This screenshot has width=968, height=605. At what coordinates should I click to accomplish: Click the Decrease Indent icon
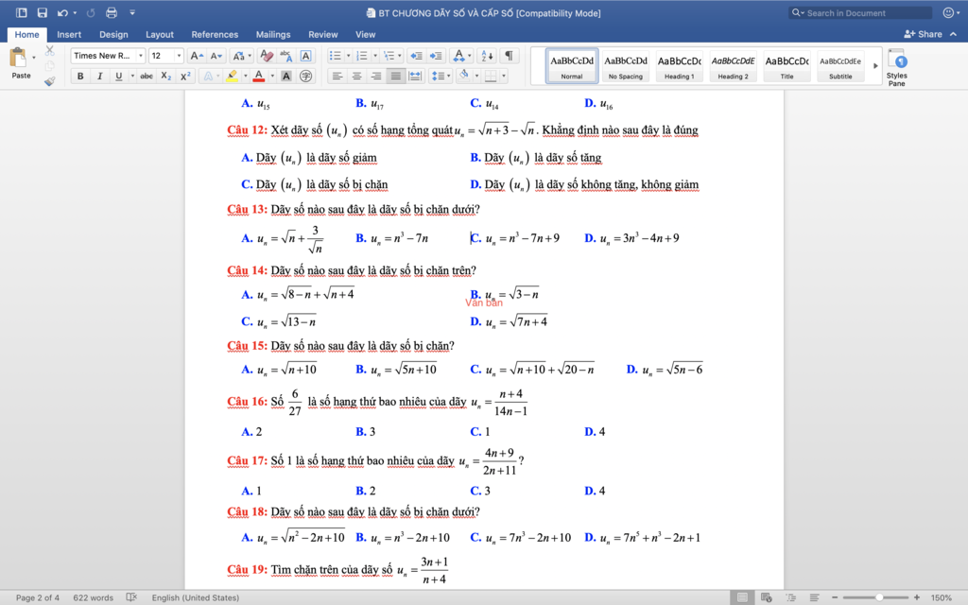(416, 56)
